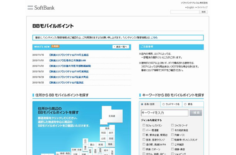This screenshot has width=236, height=155.
Task: Select 秋田 prefecture on the map
Action: click(103, 133)
